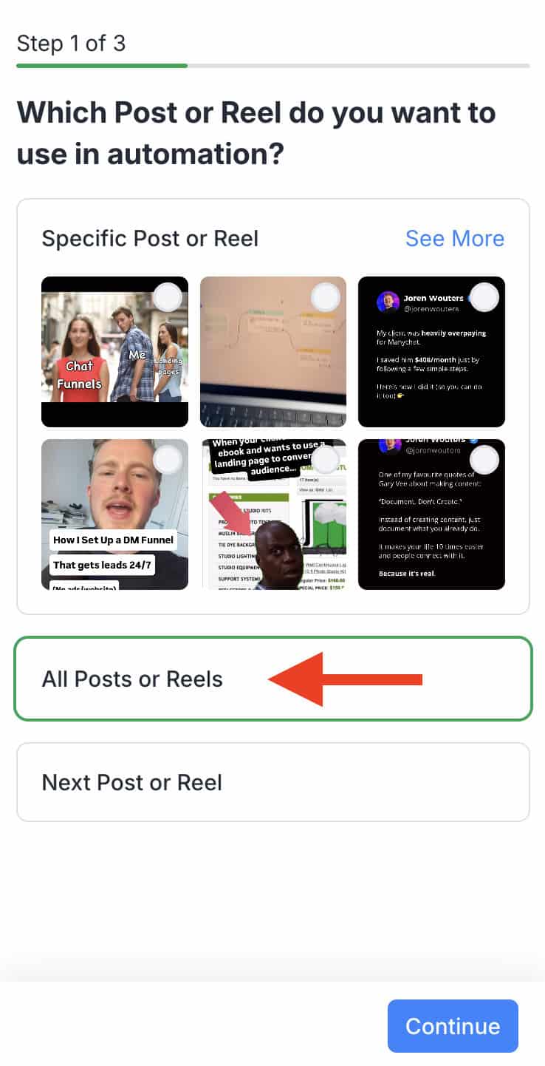The image size is (545, 1066).
Task: Click the Step 1 of 3 progress bar
Action: (273, 66)
